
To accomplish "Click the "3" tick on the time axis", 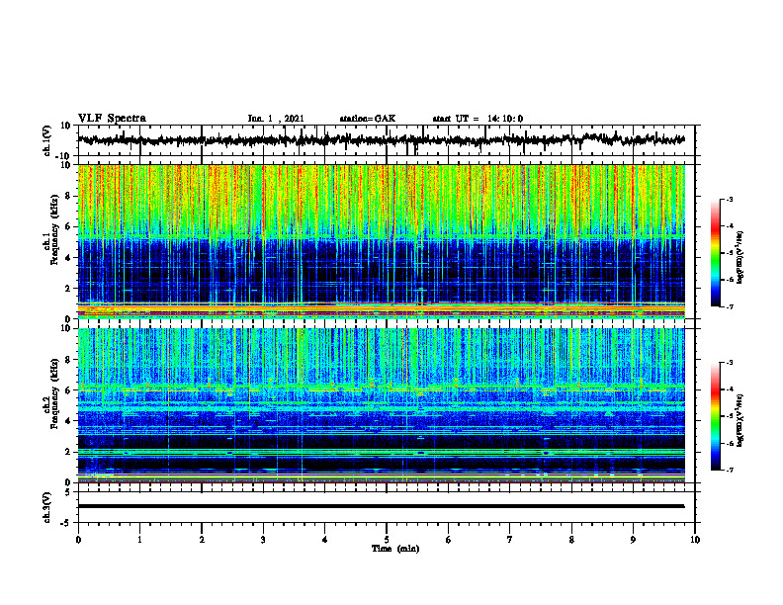I will 263,540.
